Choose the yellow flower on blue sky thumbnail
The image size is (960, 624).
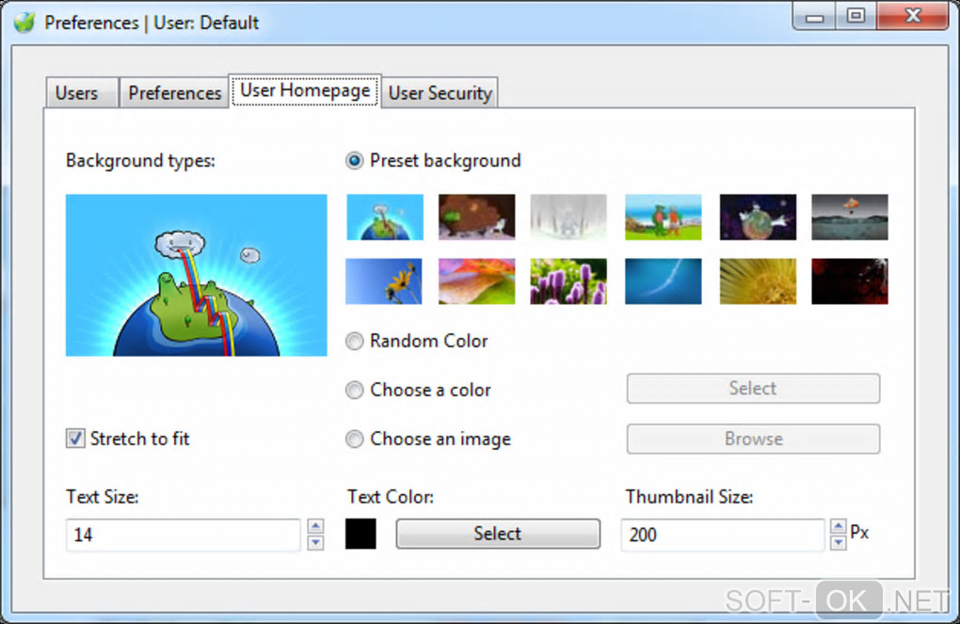(x=383, y=281)
